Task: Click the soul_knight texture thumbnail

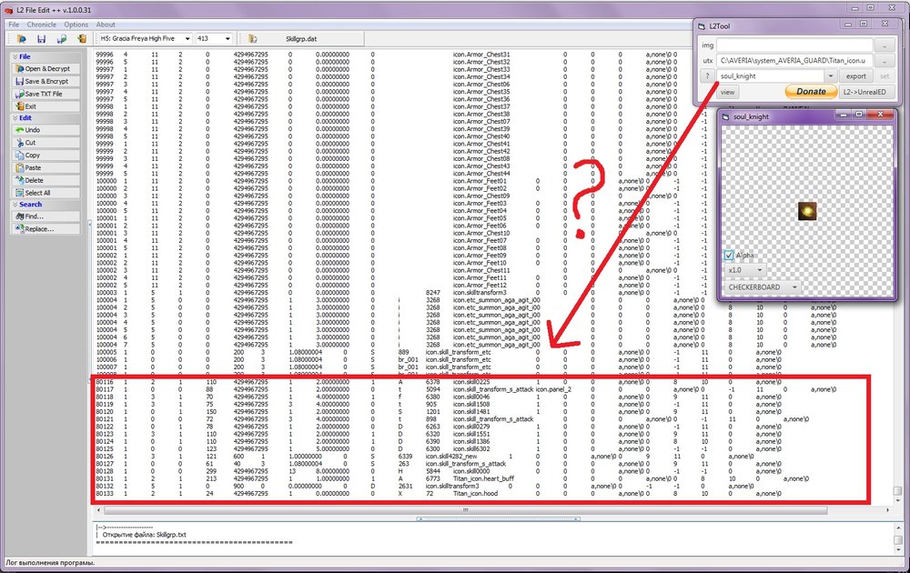Action: (806, 212)
